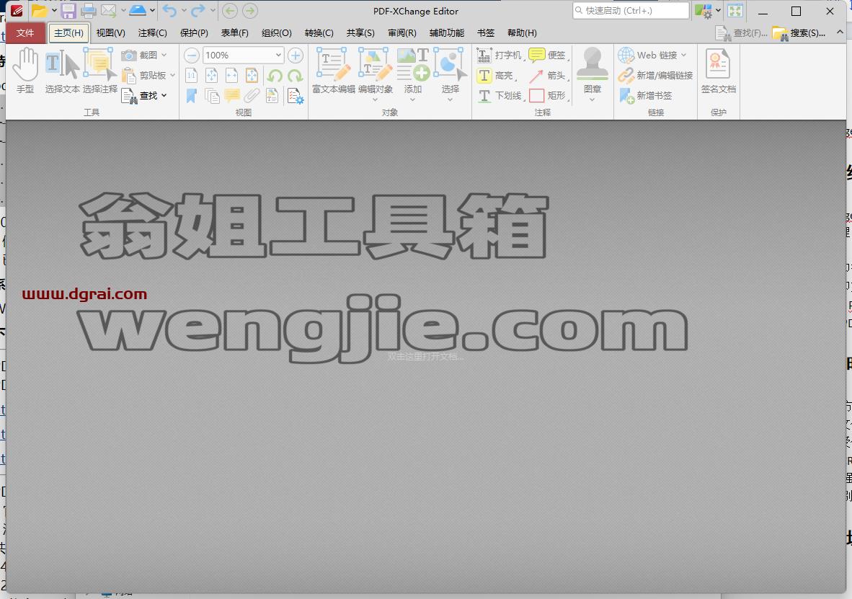
Task: Click the Redo arrow icon
Action: [x=198, y=11]
